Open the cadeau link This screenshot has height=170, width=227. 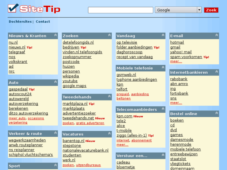pyautogui.click(x=123, y=162)
